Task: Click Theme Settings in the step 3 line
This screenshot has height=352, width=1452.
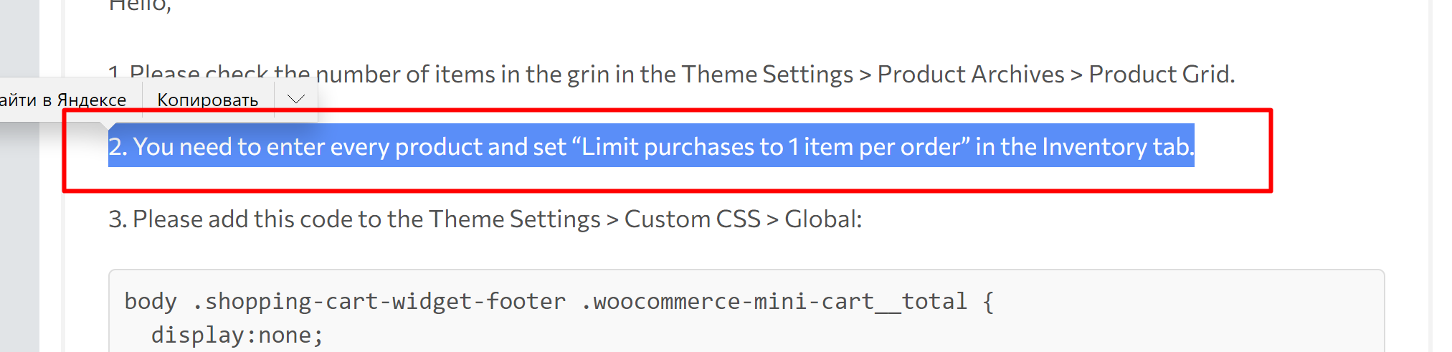Action: pos(514,219)
